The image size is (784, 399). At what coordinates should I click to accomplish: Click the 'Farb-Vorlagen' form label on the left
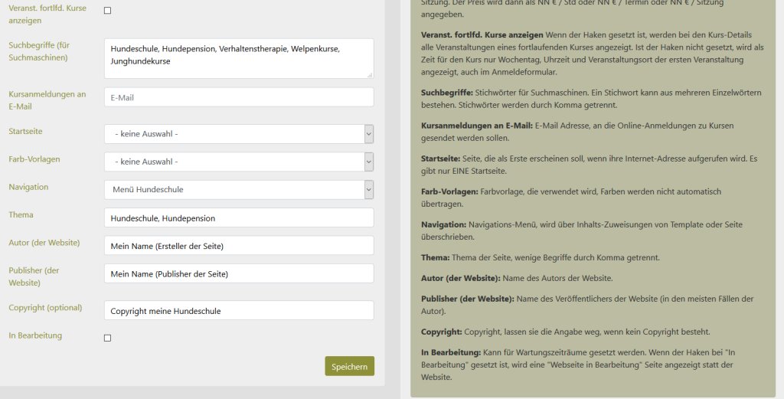(34, 159)
